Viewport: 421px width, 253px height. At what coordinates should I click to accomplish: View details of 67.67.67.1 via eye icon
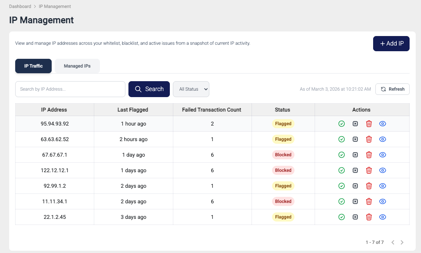pyautogui.click(x=382, y=155)
